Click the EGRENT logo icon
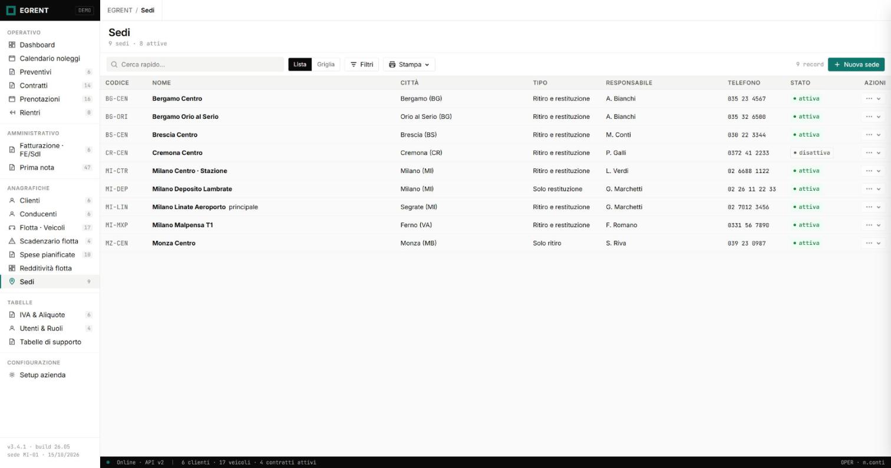Screen dimensions: 891x468 [11, 10]
